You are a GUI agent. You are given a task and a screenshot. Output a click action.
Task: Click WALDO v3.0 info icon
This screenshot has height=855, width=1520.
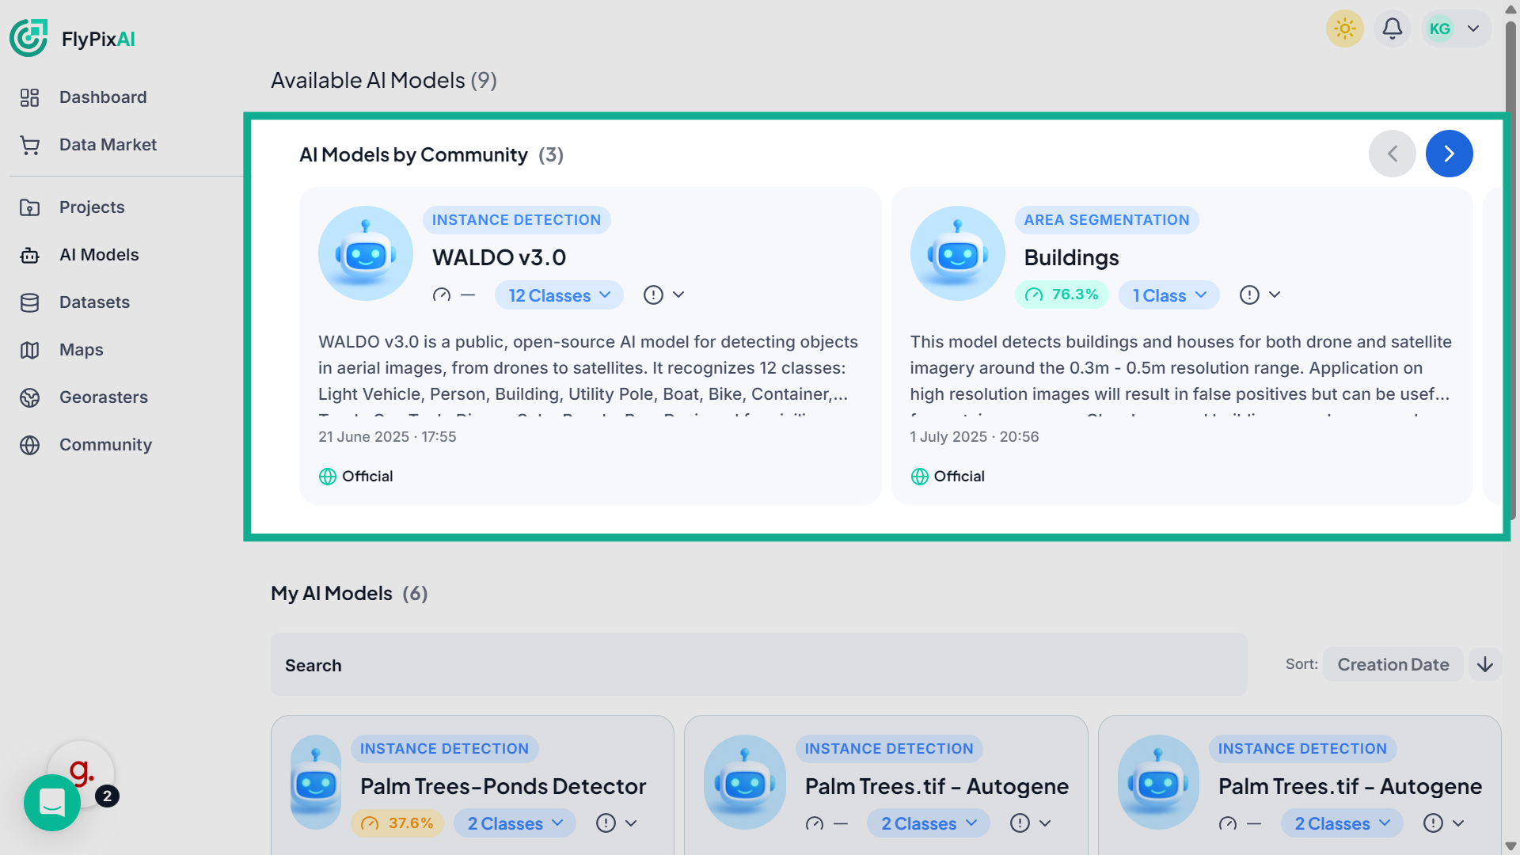653,295
